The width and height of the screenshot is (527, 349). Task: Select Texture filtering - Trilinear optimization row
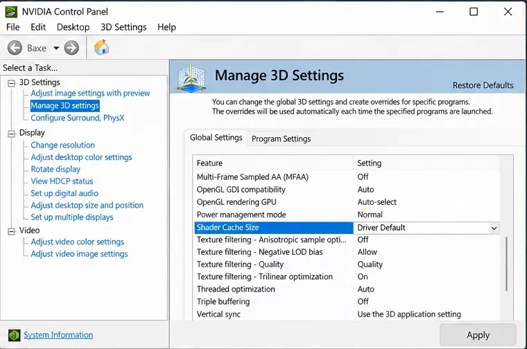(x=347, y=277)
